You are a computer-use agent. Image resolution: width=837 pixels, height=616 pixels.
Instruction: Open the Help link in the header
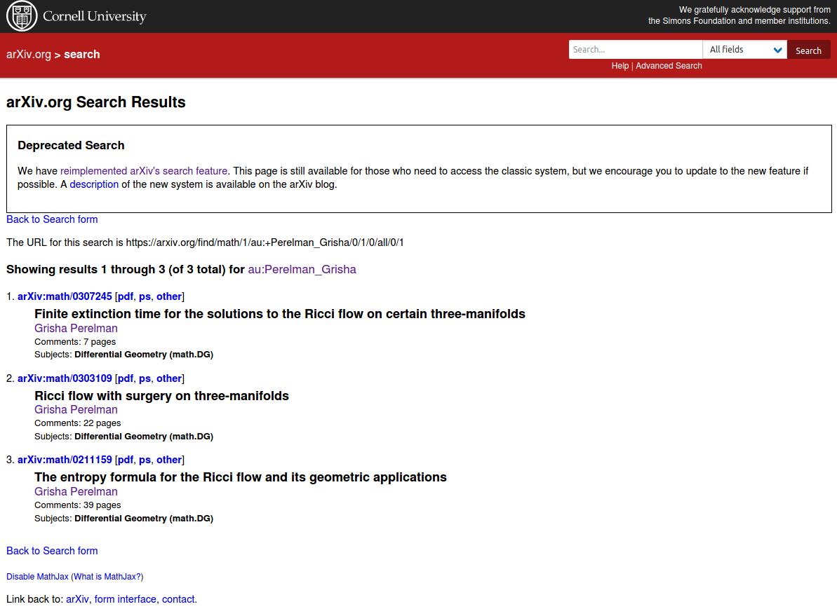620,66
